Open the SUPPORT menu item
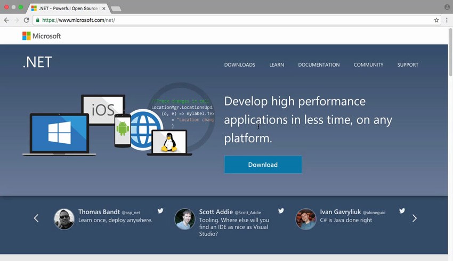453x261 pixels. point(408,65)
